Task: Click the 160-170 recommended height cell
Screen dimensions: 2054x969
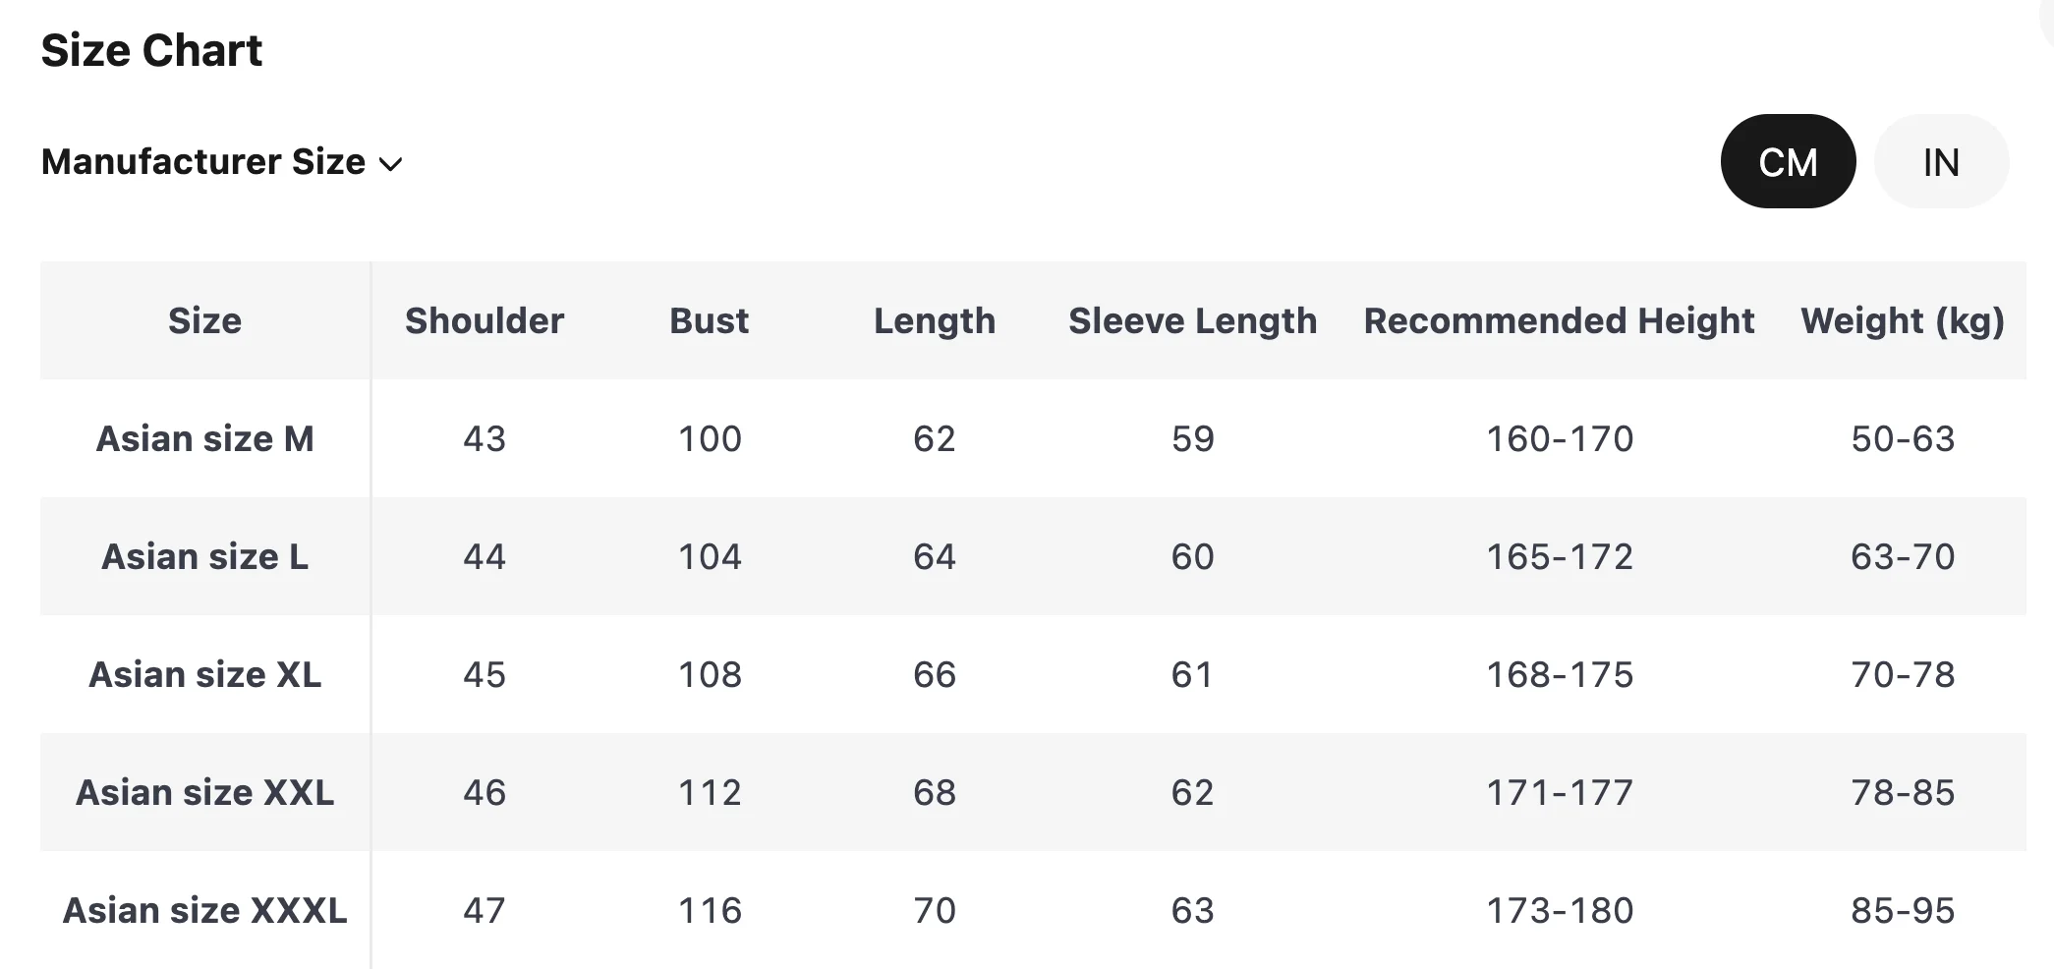Action: click(1559, 439)
